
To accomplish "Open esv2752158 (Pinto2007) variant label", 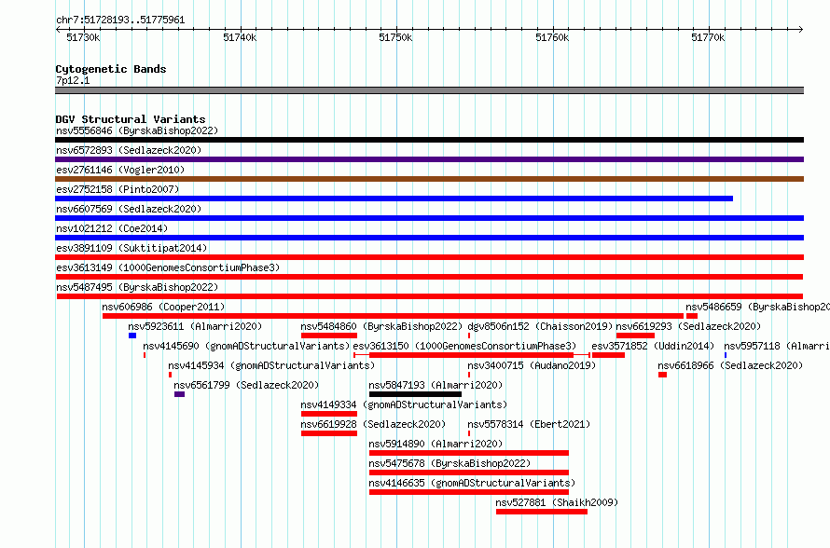I will pos(118,189).
